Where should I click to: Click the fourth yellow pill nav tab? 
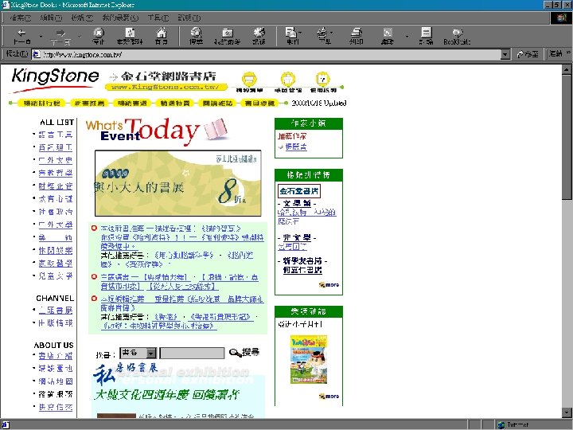click(x=174, y=104)
